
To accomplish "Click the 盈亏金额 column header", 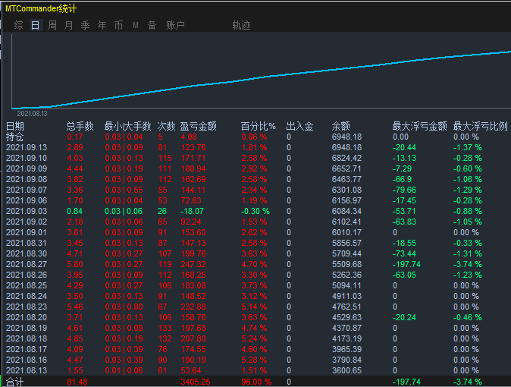I will (198, 126).
